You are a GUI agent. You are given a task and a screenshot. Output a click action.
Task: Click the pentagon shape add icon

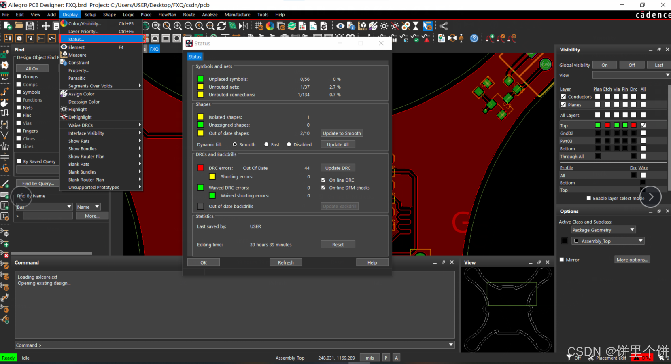pos(155,38)
